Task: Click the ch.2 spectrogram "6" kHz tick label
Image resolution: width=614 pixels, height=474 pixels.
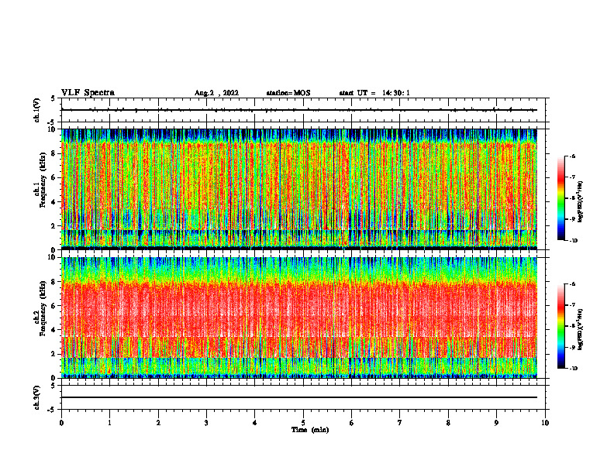Action: [x=54, y=306]
